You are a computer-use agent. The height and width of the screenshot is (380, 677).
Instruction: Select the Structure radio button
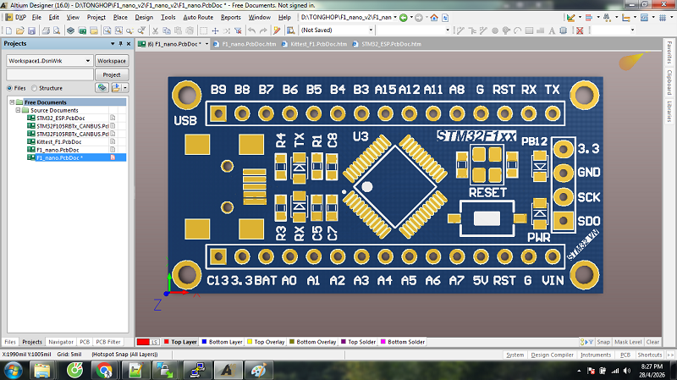34,88
